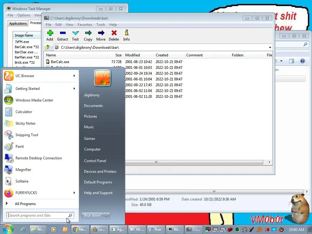Screen dimensions: 312x234
Task: Click the help question mark icon in Explorer window
Action: pyautogui.click(x=302, y=61)
